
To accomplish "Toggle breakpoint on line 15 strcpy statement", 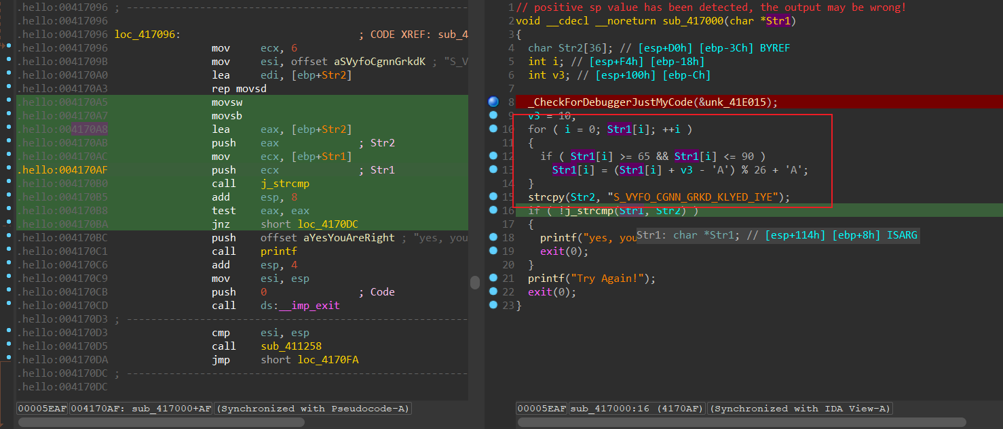I will (493, 197).
